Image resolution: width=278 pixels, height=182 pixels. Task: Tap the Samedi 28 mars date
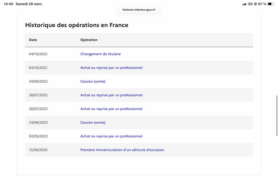[x=29, y=4]
